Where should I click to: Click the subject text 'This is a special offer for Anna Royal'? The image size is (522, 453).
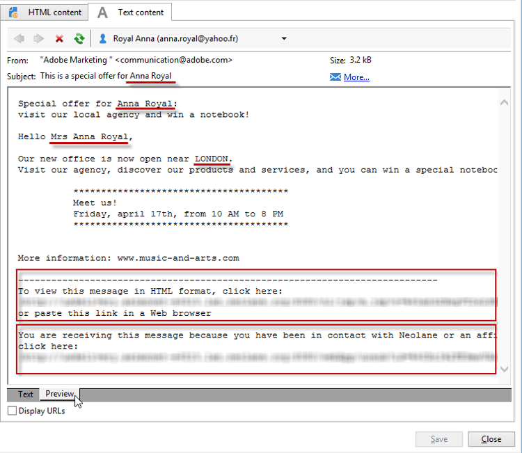click(106, 76)
